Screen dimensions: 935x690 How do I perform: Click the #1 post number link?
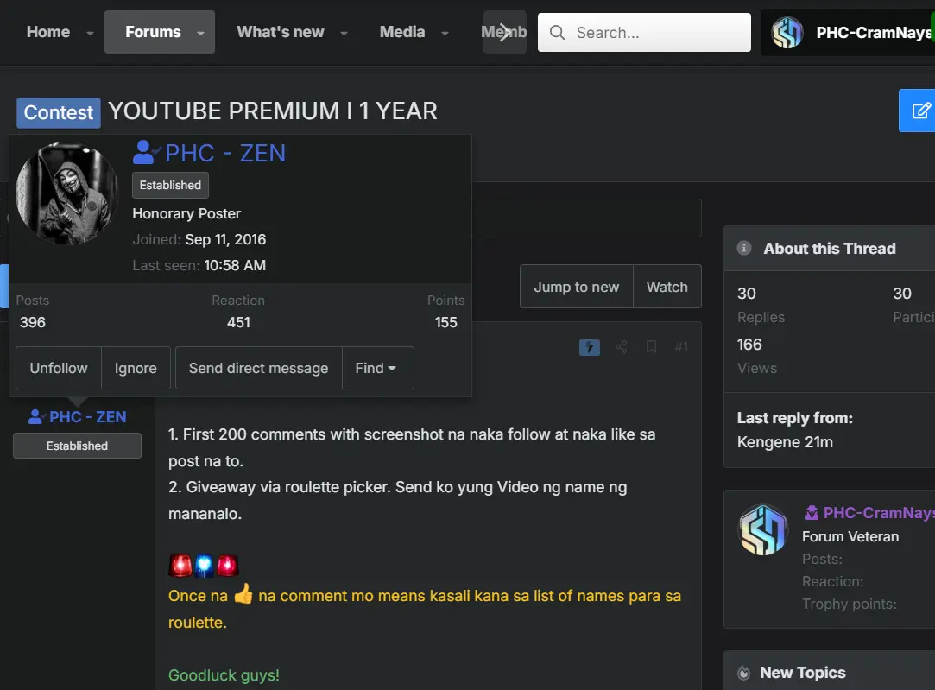pyautogui.click(x=681, y=346)
